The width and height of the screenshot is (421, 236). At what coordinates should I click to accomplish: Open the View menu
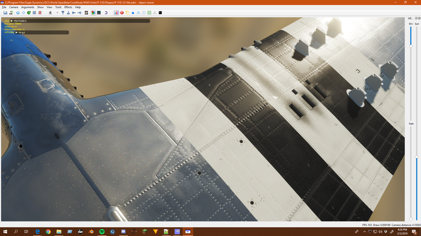(x=49, y=7)
